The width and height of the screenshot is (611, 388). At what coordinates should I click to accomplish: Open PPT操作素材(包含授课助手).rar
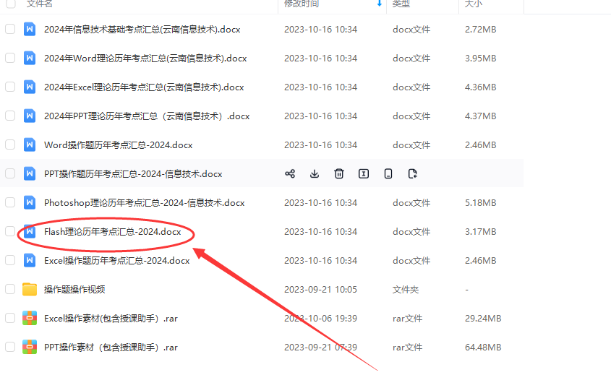pyautogui.click(x=111, y=347)
